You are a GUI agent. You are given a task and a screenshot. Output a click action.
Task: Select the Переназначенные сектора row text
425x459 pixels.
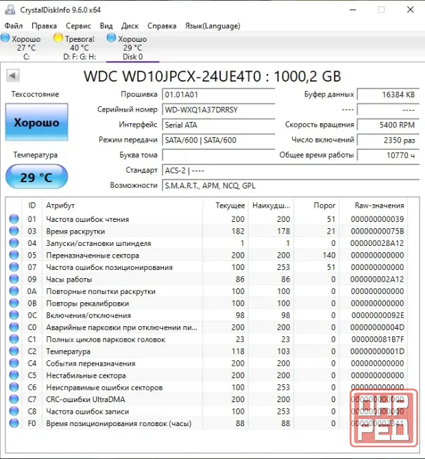(x=93, y=256)
